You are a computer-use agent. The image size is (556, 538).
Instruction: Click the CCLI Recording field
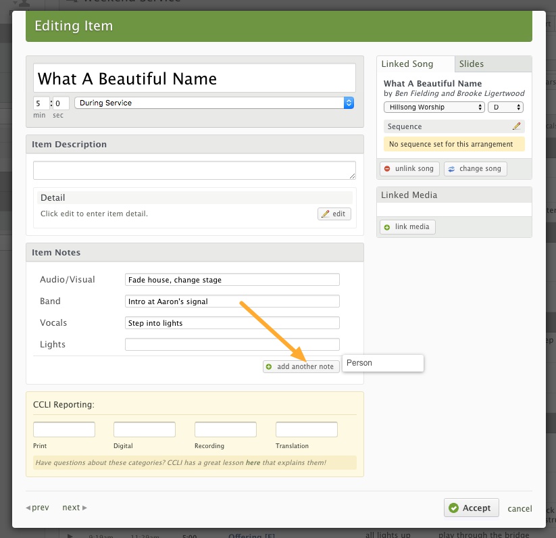(x=226, y=429)
